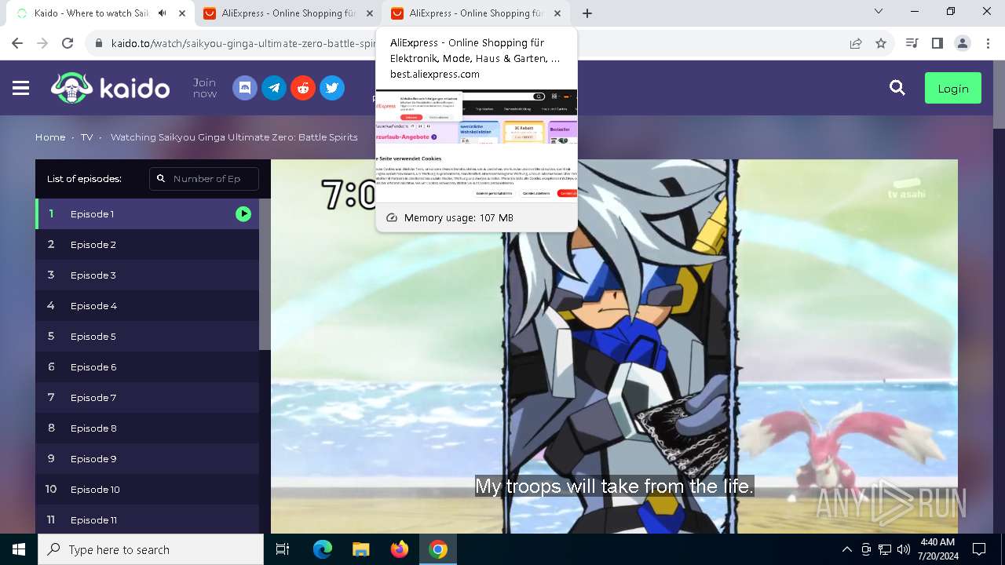Screen dimensions: 1005x565
Task: Launch Microsoft Edge from the taskbar
Action: [323, 549]
